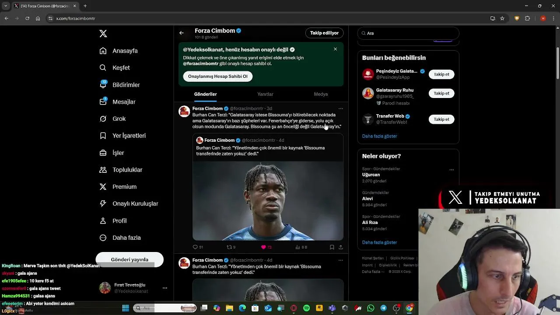This screenshot has height=315, width=560.
Task: Open the Alevi trending topic
Action: [x=367, y=199]
